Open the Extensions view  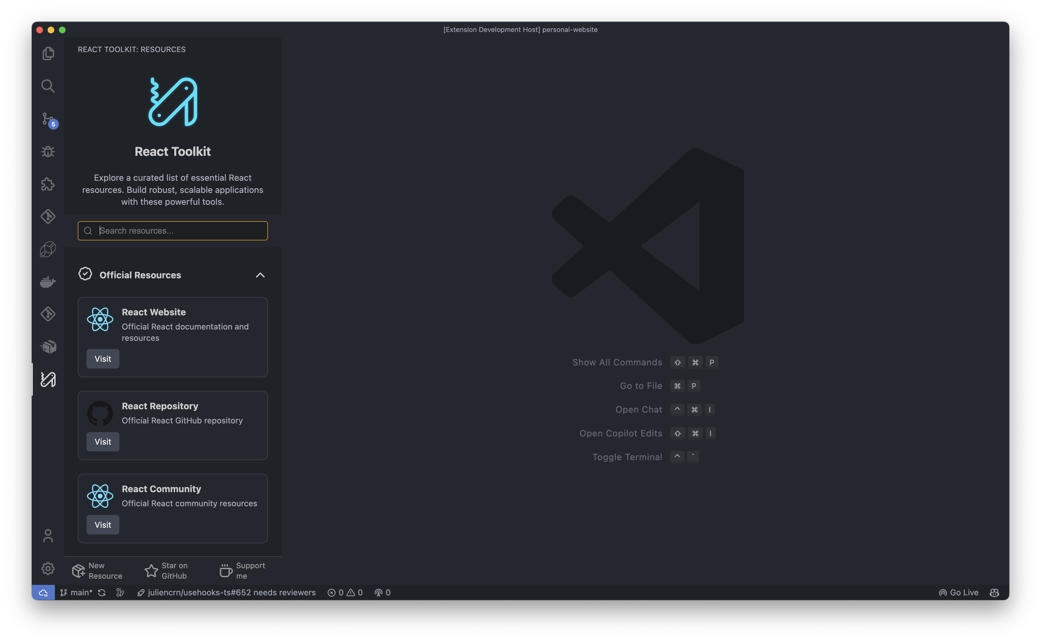pos(48,184)
